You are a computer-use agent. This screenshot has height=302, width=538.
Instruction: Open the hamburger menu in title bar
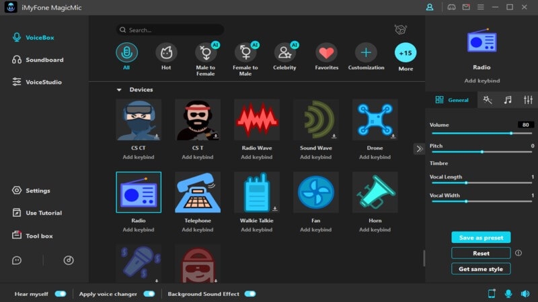click(481, 7)
